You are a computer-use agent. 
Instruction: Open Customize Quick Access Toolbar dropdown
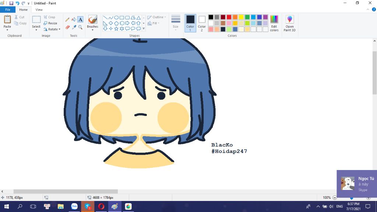[x=28, y=3]
